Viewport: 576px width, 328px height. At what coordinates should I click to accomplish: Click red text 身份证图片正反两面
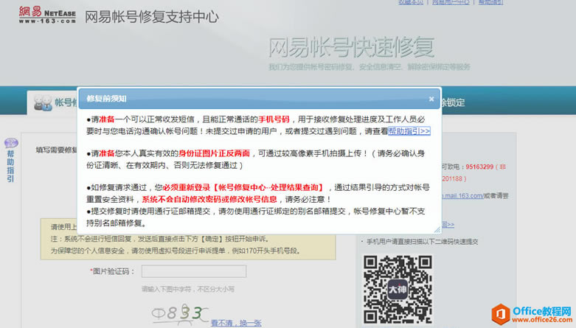(x=214, y=153)
